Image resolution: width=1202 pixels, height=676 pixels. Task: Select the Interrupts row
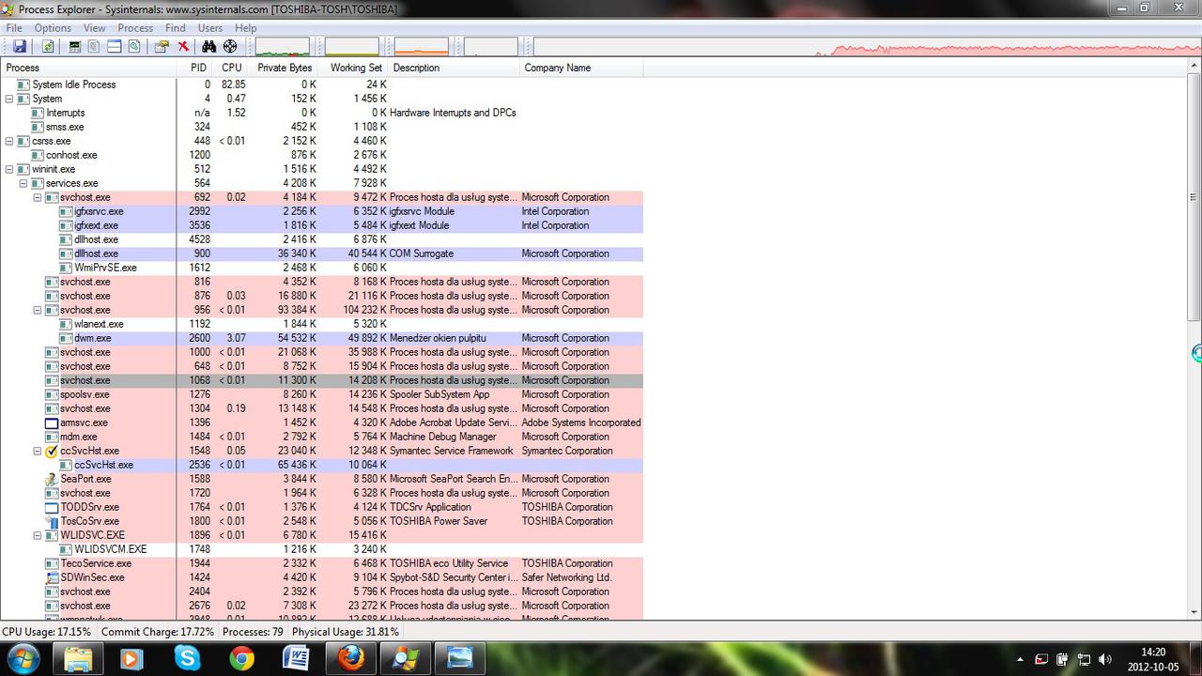321,113
